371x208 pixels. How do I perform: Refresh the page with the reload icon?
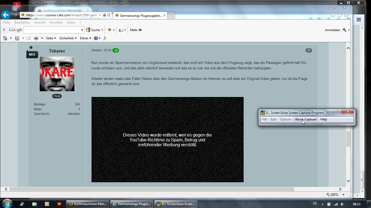point(109,15)
